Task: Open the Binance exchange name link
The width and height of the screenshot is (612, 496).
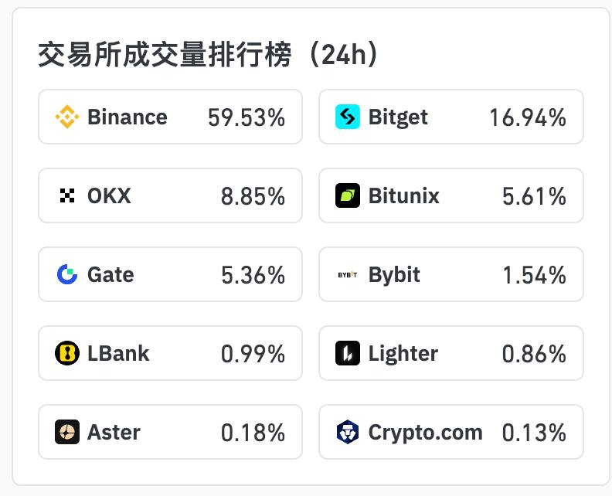Action: 127,117
